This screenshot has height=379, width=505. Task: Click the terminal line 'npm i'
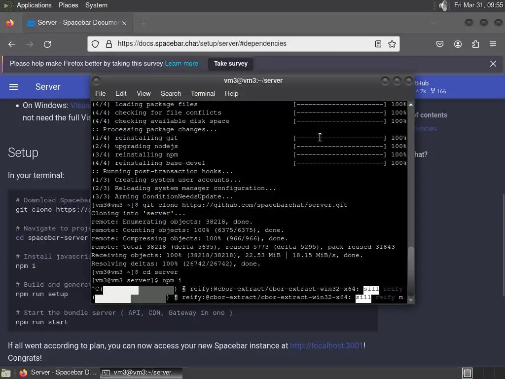tap(137, 280)
